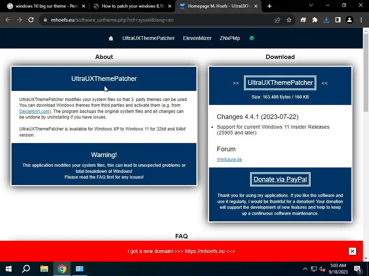Click the 'About' section heading
This screenshot has height=276, width=369.
(104, 57)
